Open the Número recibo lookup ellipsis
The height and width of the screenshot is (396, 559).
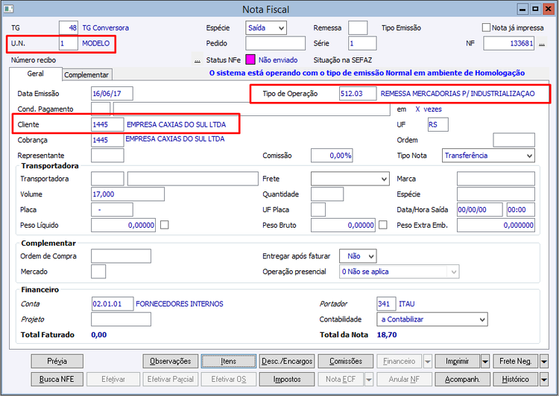point(198,60)
